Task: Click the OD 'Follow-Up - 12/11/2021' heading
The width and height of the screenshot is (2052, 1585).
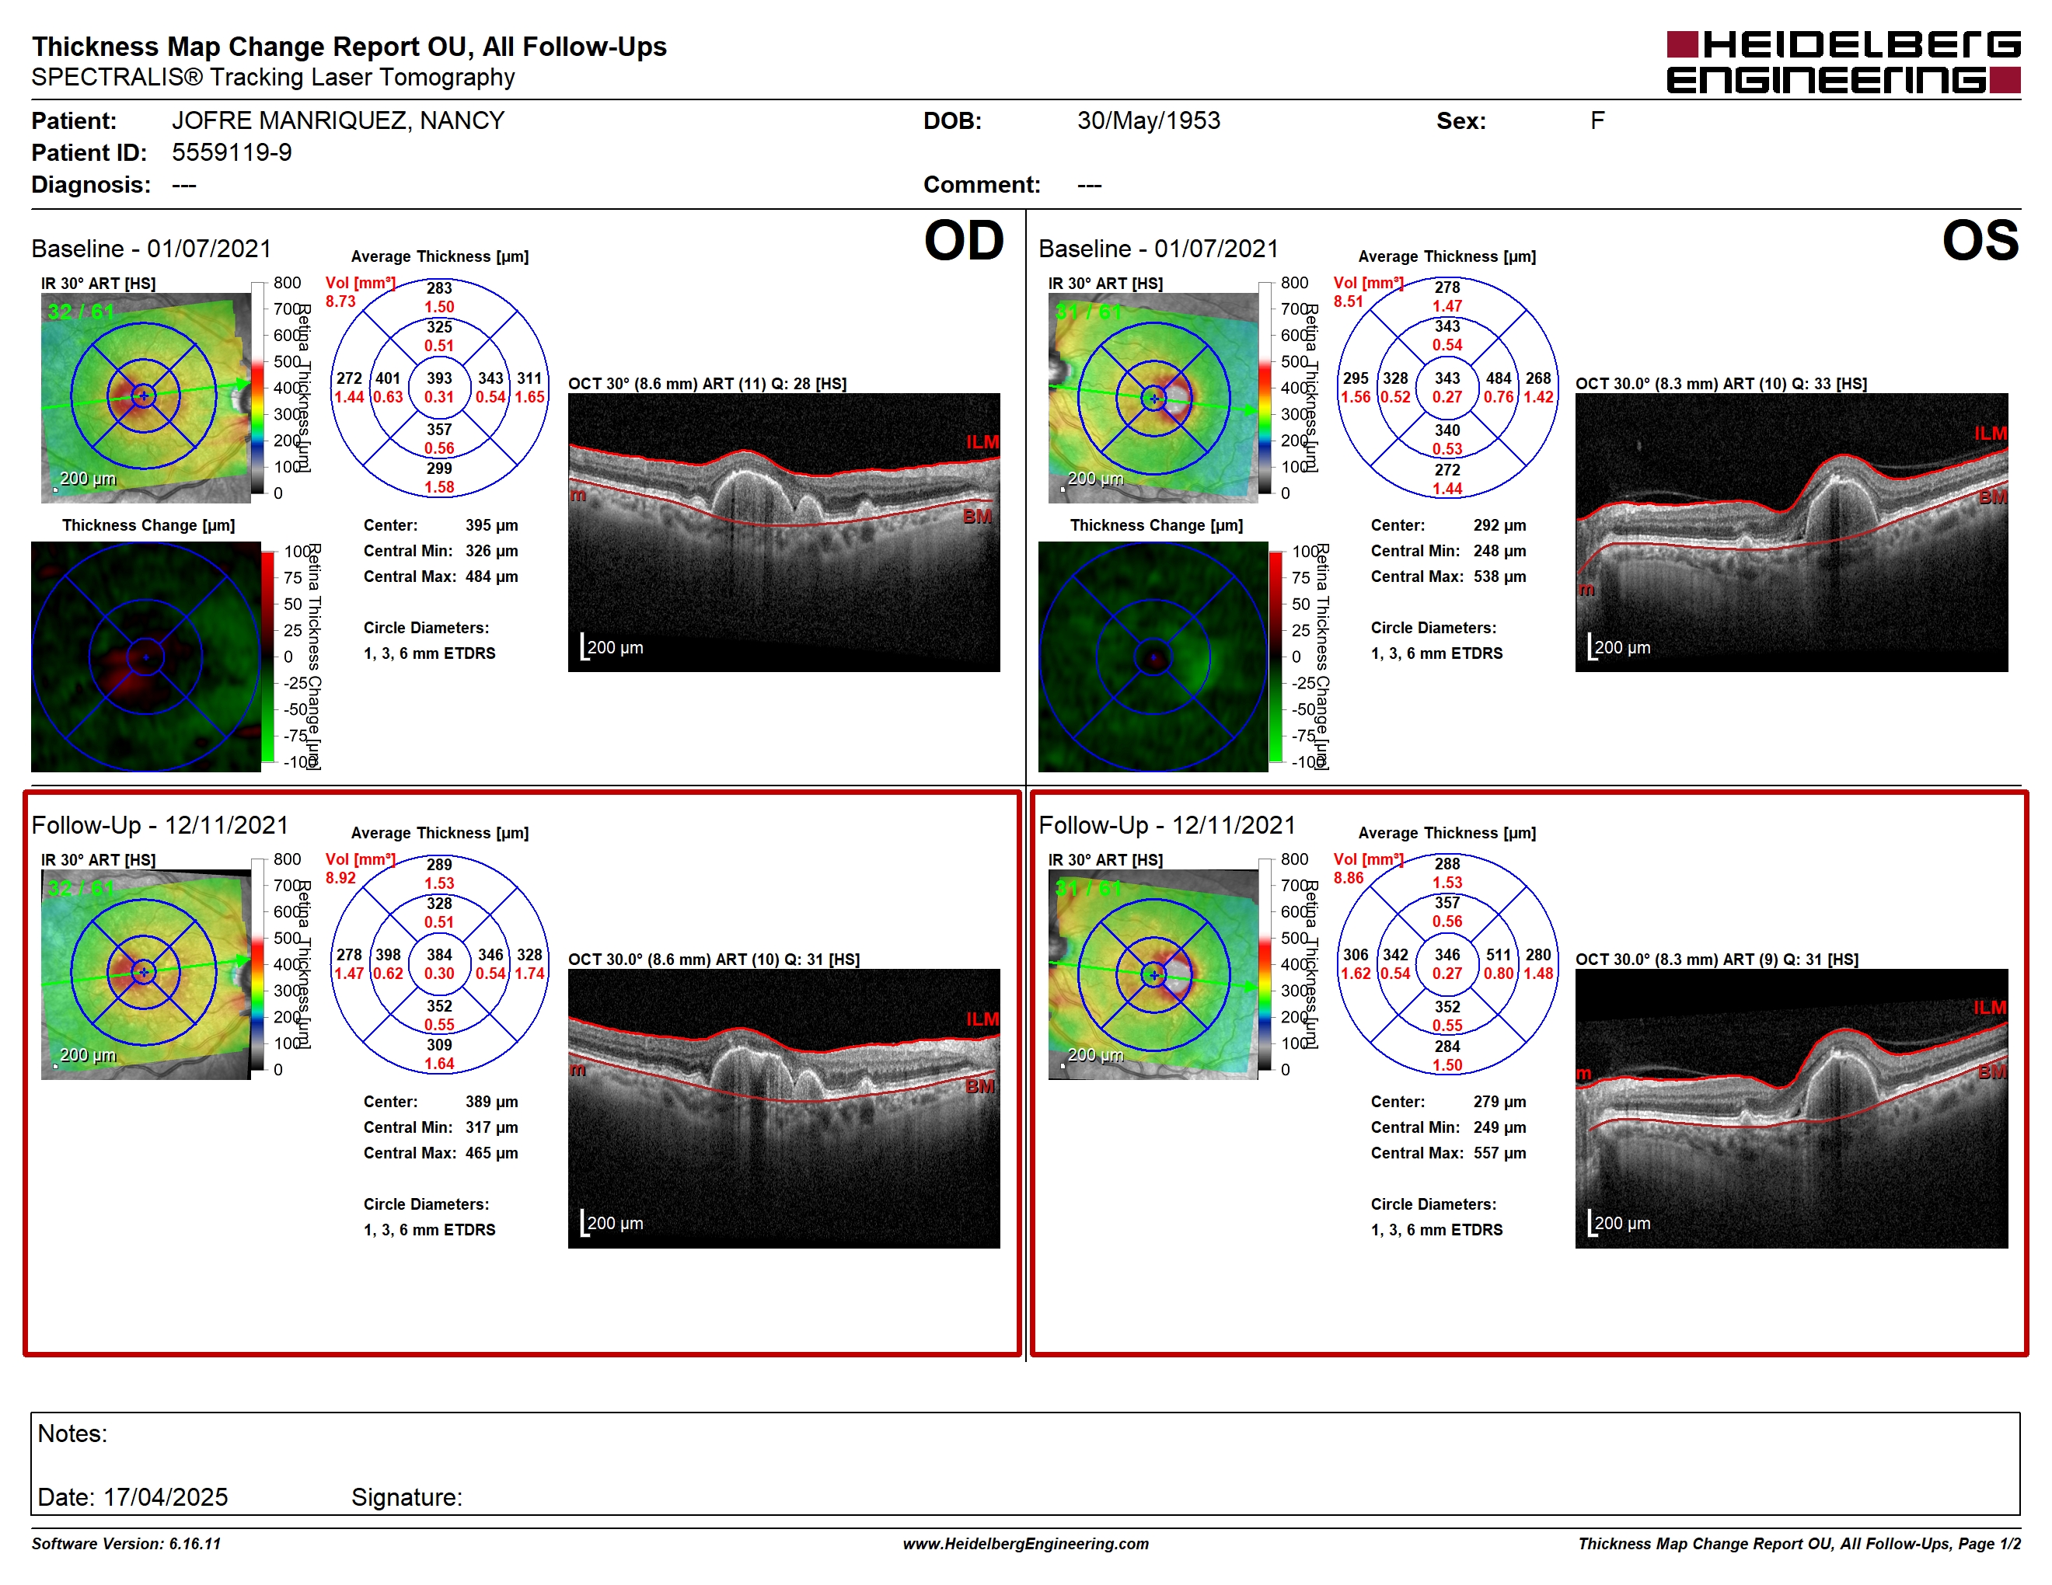Action: click(159, 824)
